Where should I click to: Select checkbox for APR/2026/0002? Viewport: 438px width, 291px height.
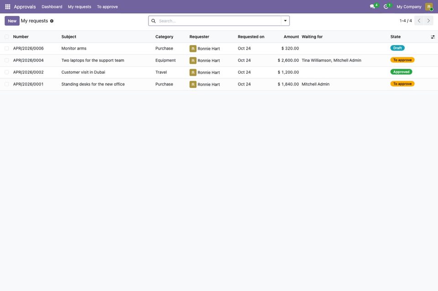point(7,72)
